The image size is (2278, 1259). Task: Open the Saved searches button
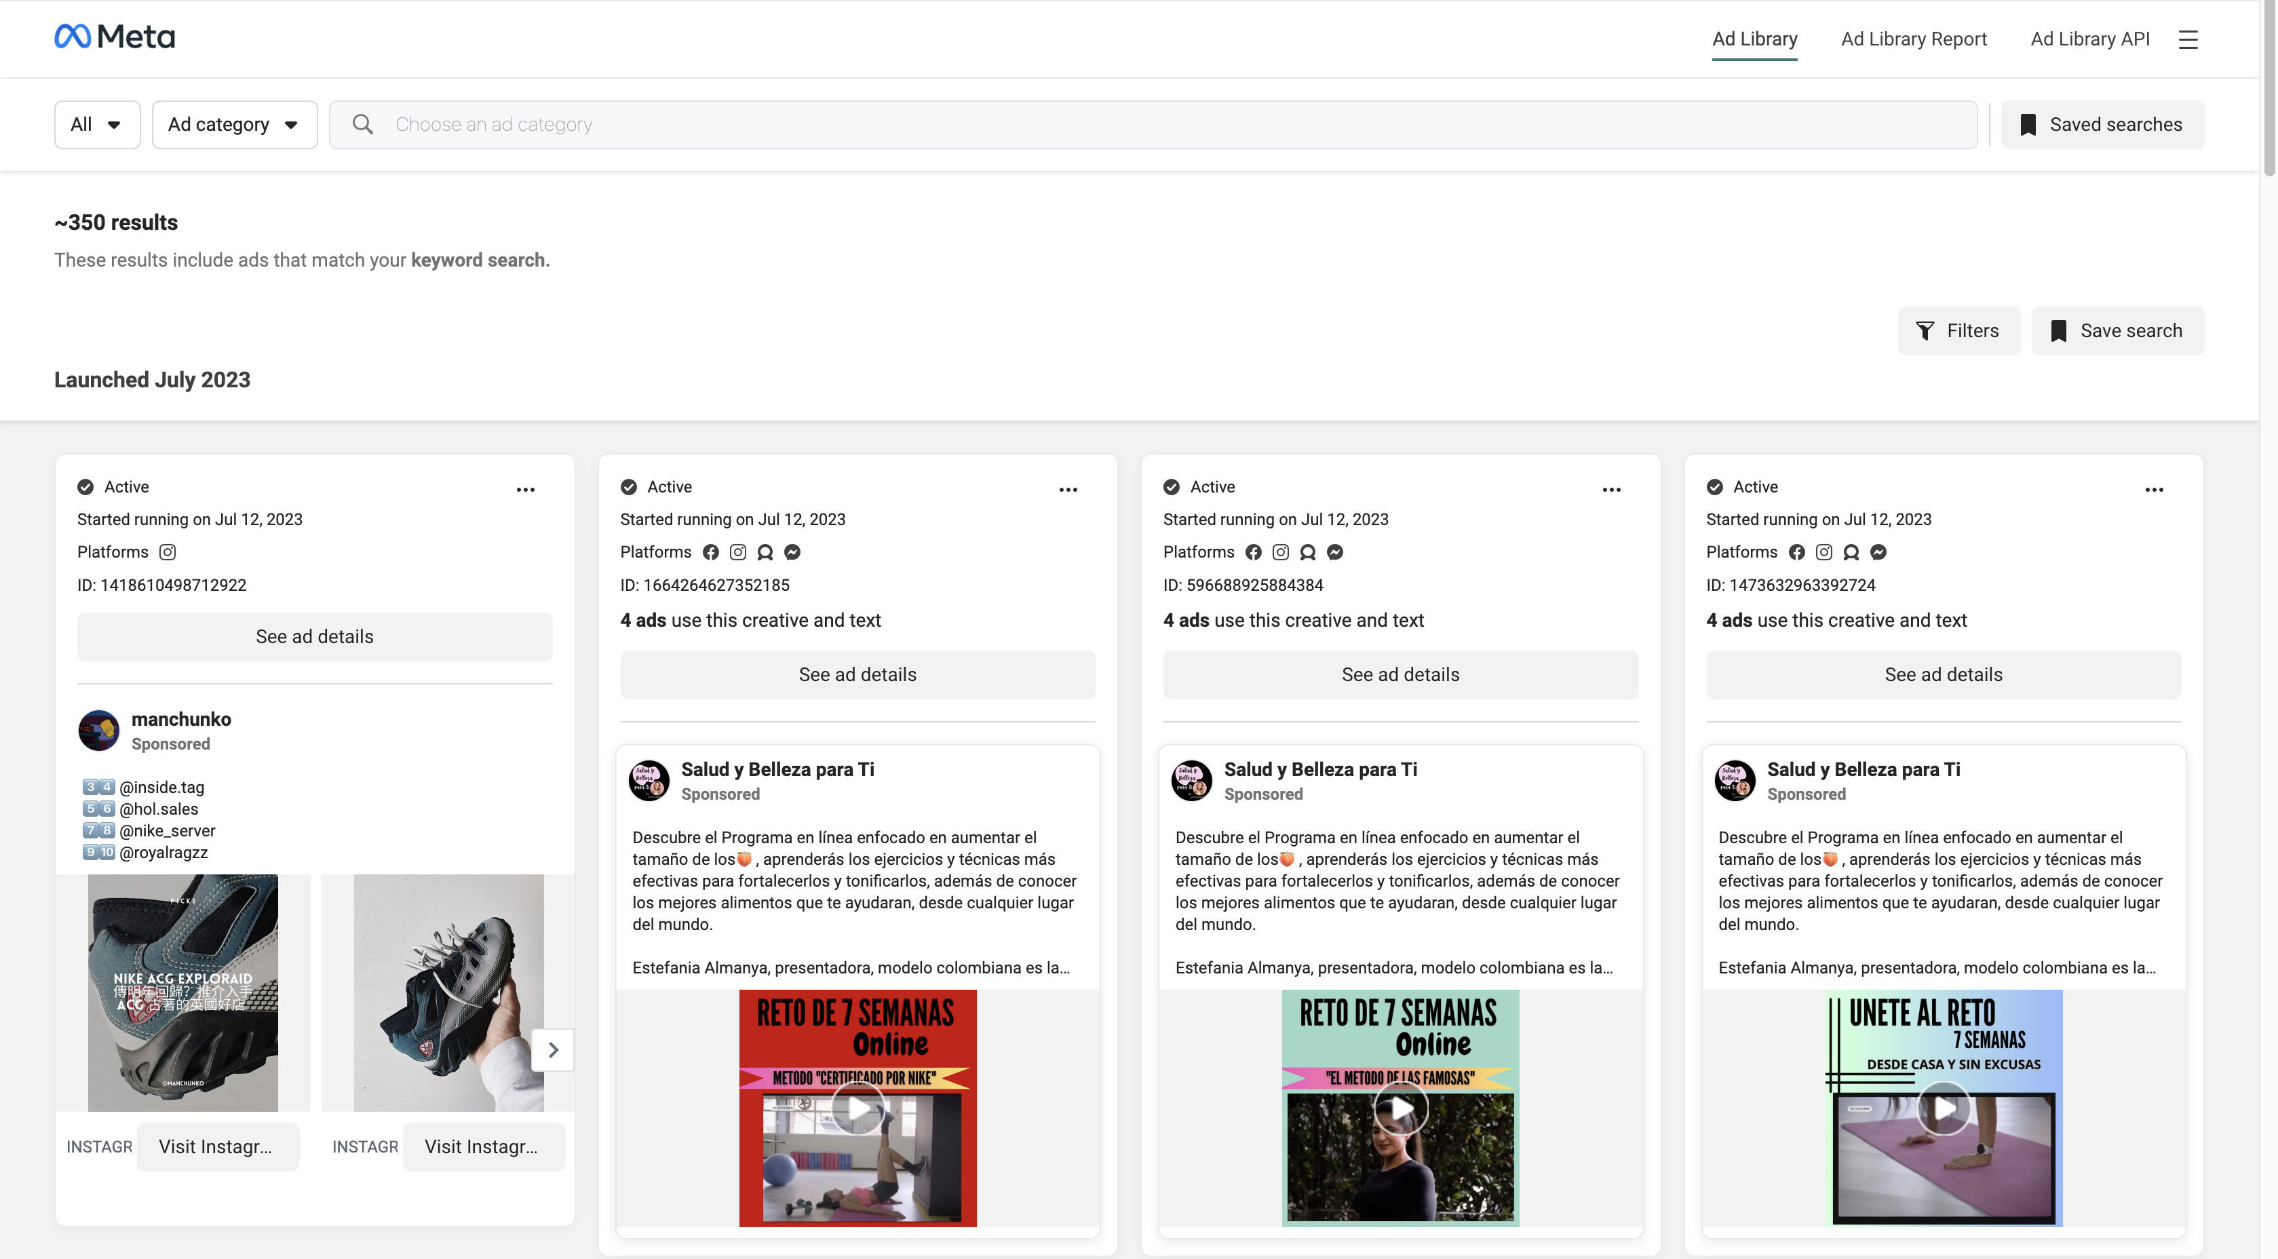click(x=2101, y=125)
